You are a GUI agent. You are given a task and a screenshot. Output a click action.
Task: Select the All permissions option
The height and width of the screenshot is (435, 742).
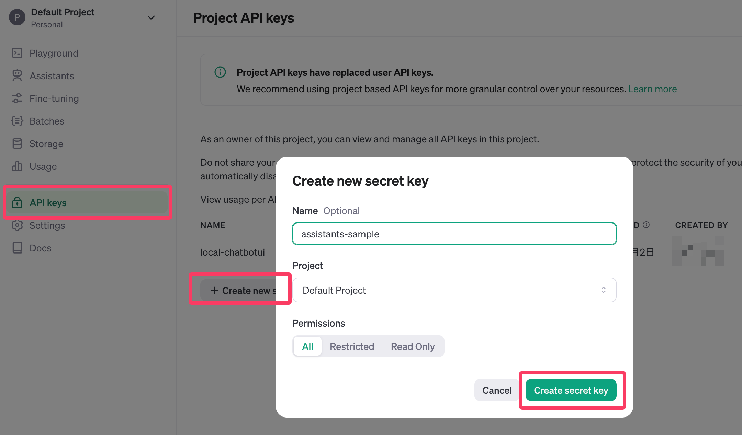click(x=307, y=346)
